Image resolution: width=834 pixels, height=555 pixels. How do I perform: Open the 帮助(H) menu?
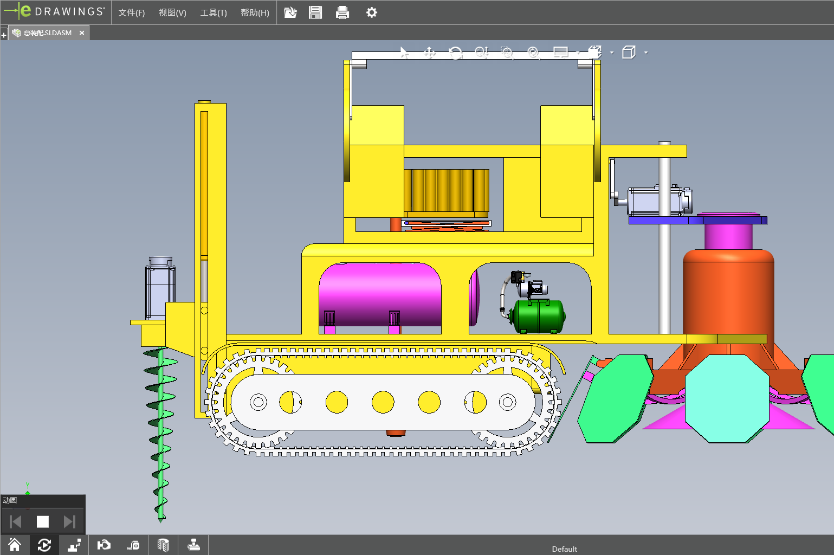tap(255, 12)
